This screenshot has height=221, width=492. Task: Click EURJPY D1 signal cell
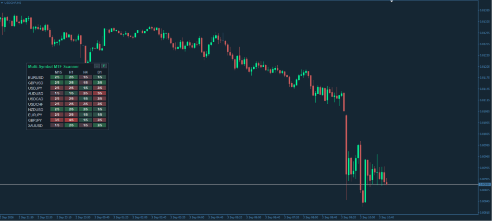point(99,114)
